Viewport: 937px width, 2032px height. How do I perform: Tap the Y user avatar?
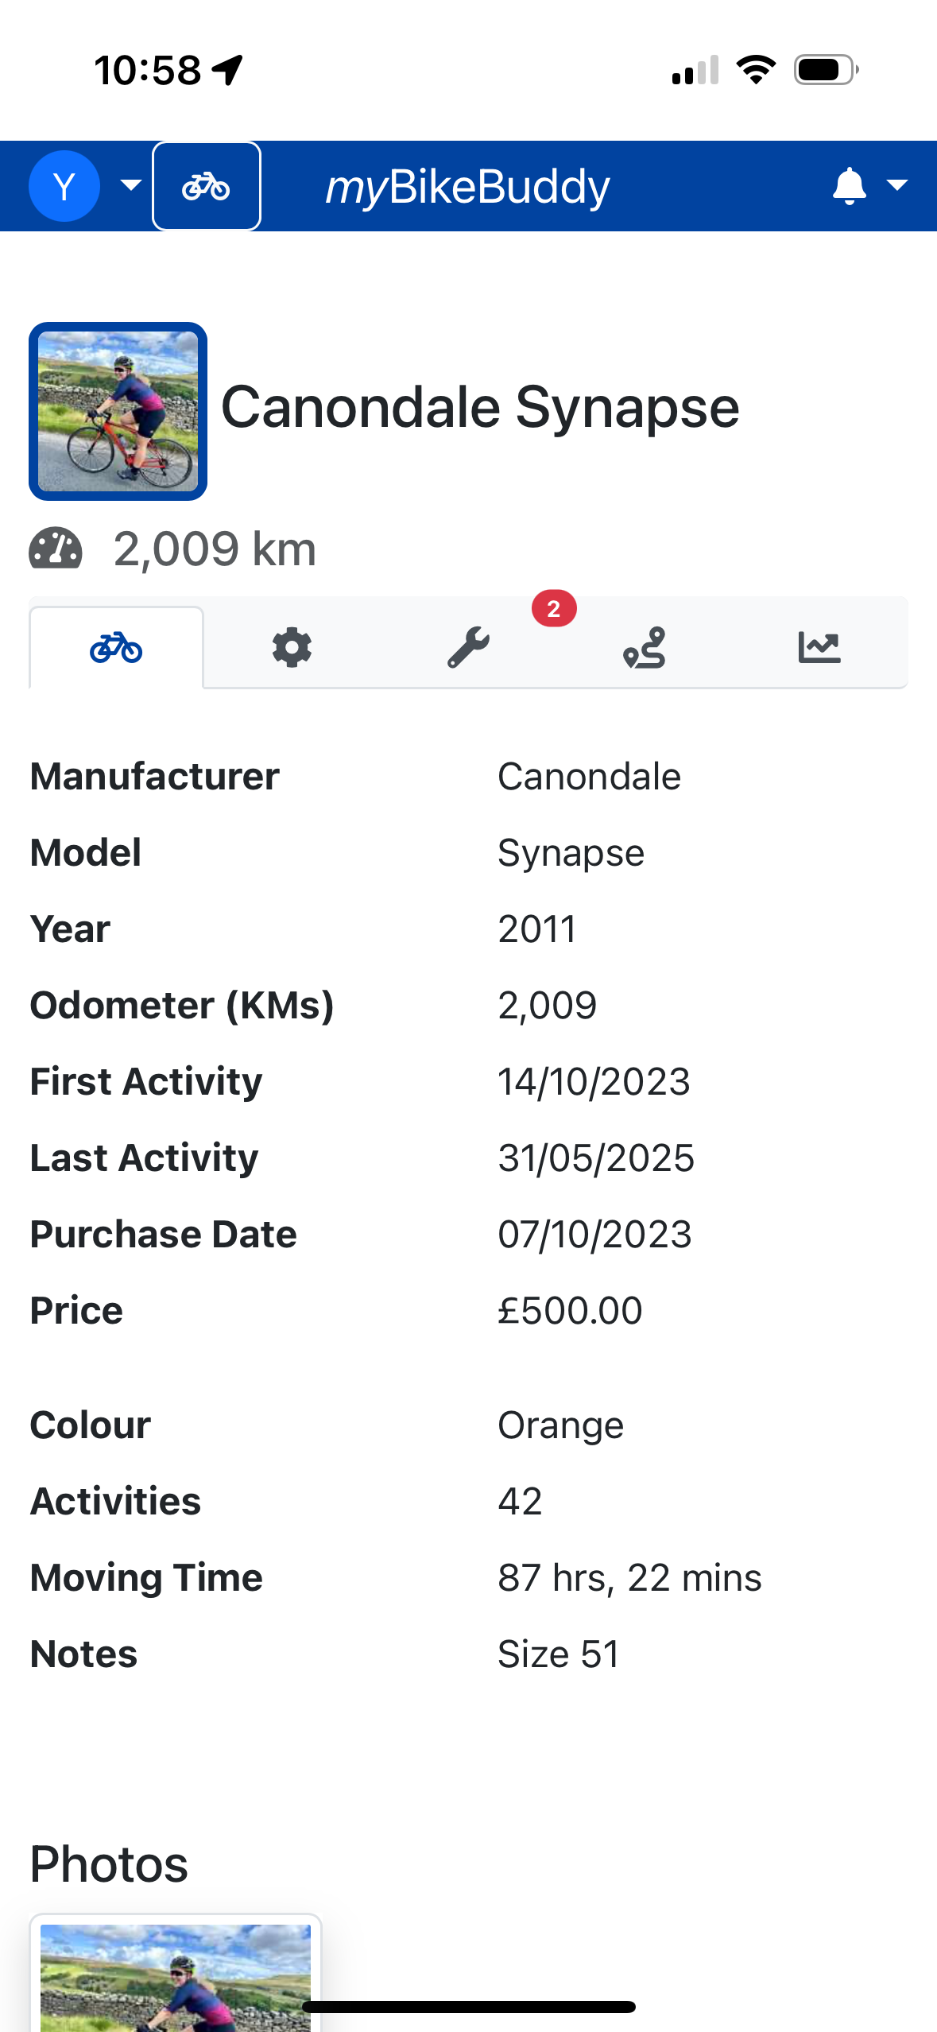point(64,186)
